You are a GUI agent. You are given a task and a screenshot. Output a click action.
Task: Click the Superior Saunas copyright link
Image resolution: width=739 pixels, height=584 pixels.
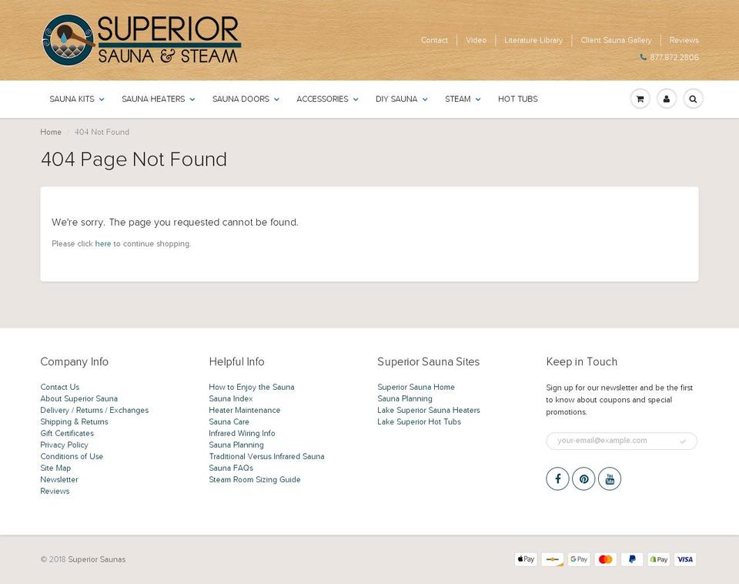pos(97,559)
